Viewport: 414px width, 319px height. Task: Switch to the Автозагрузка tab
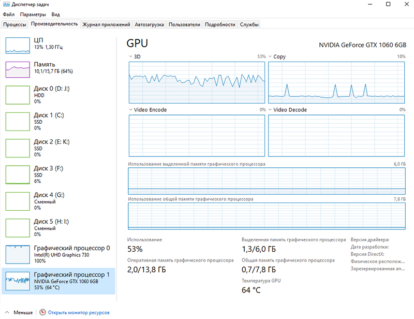pos(149,24)
